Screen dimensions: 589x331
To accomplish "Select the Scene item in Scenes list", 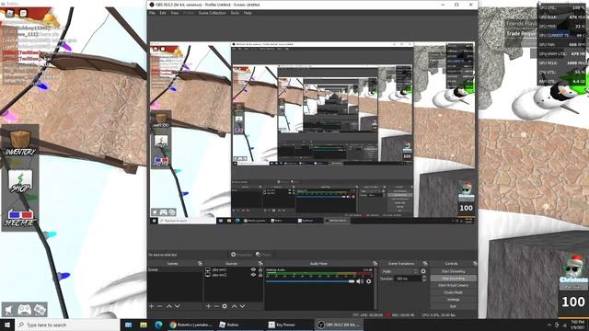I will pyautogui.click(x=175, y=269).
